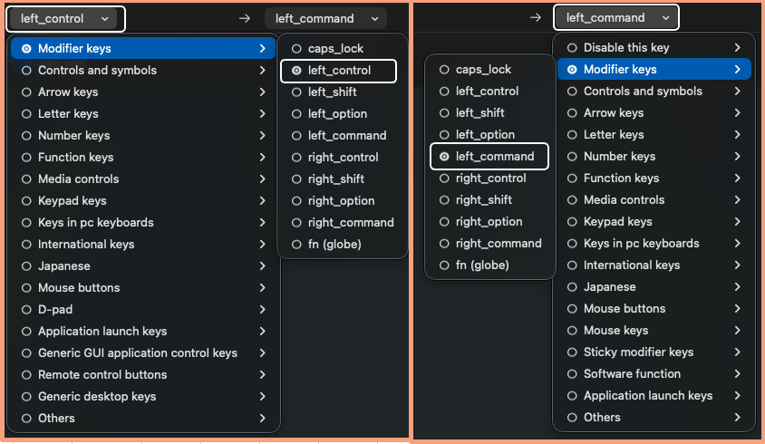
Task: Select the radio button for Mouse keys
Action: 571,330
